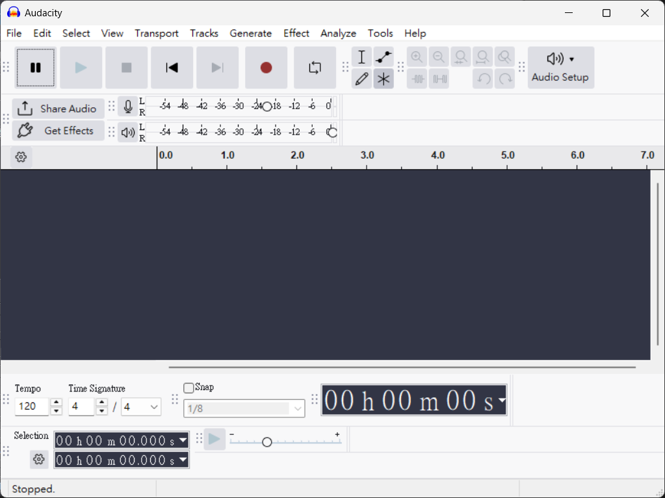Image resolution: width=665 pixels, height=498 pixels.
Task: Choose the Selection I-beam tool
Action: click(x=362, y=57)
